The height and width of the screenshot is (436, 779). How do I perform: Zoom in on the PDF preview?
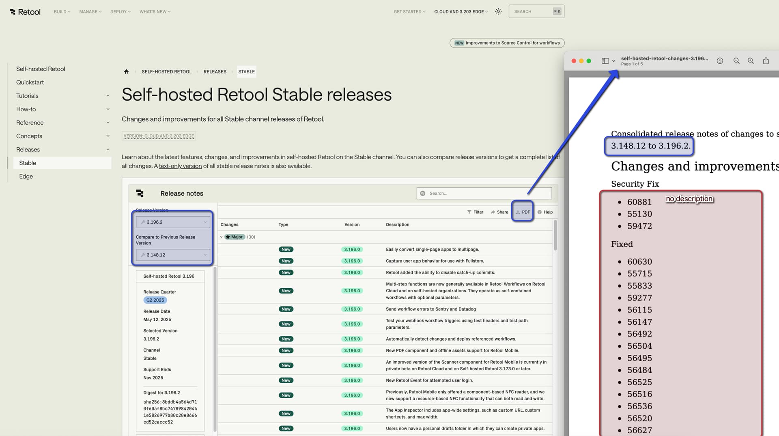[751, 61]
